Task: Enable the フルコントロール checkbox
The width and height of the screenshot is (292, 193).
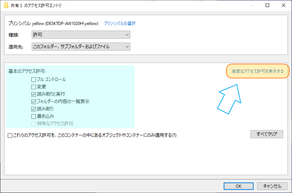Action: tap(34, 79)
